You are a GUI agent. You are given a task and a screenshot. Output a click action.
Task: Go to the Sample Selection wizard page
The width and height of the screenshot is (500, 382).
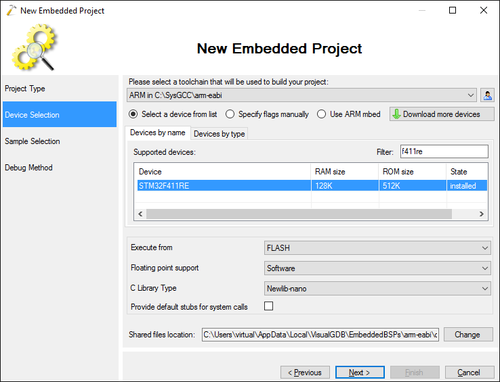coord(33,141)
